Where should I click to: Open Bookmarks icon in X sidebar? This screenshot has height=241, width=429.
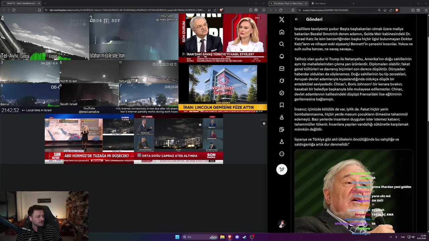(282, 105)
